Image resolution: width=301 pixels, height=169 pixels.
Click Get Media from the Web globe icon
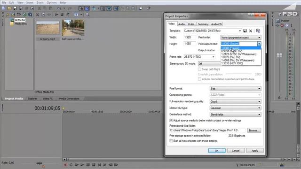24,15
